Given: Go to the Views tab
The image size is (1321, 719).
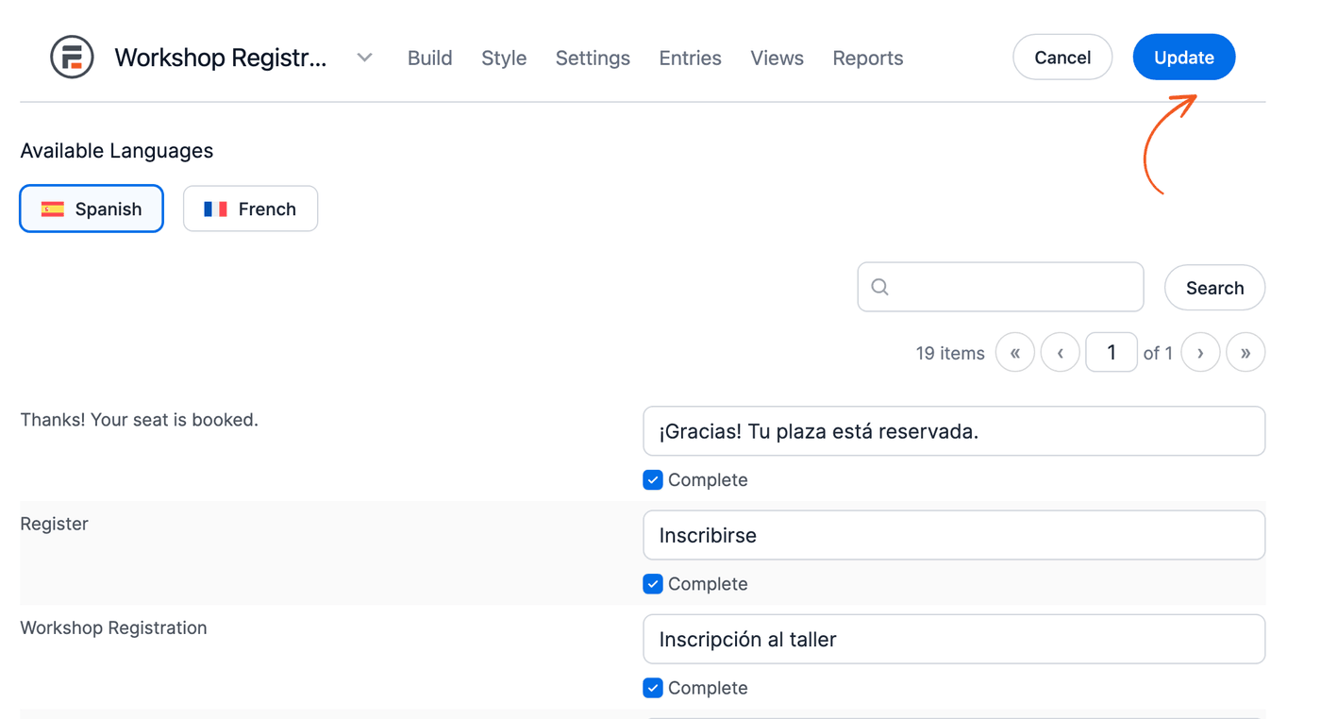Looking at the screenshot, I should coord(778,58).
